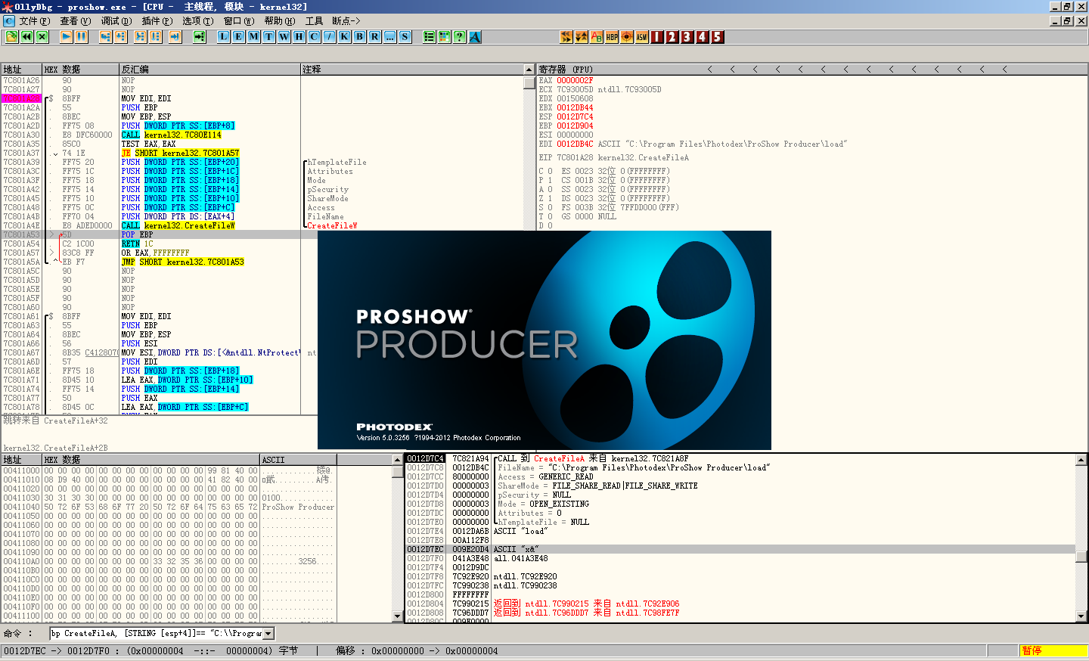Open the 文件(F) menu

[x=35, y=21]
